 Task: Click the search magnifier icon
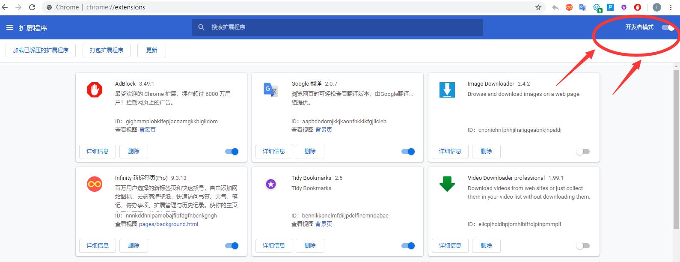point(202,27)
